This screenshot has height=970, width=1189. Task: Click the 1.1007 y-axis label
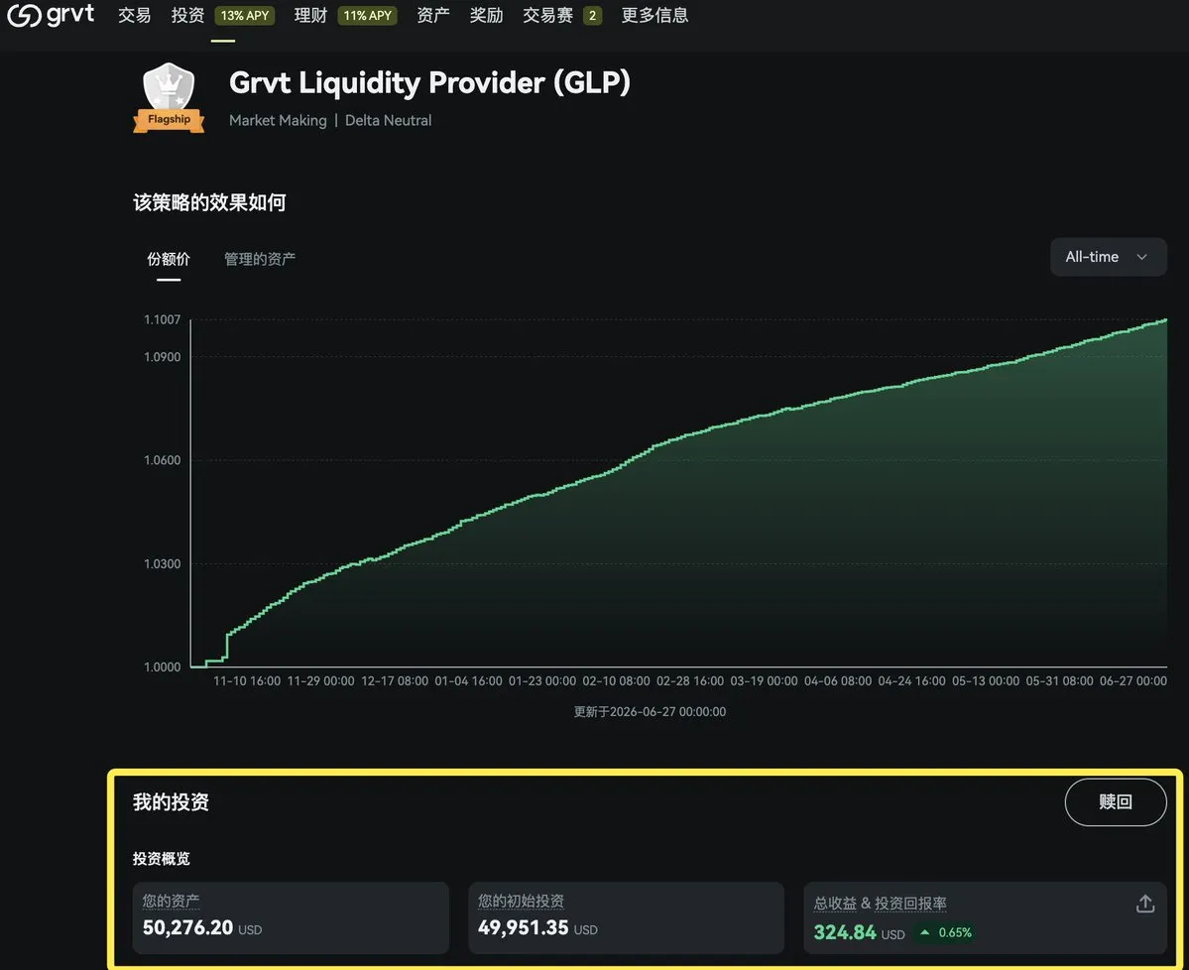tap(163, 319)
